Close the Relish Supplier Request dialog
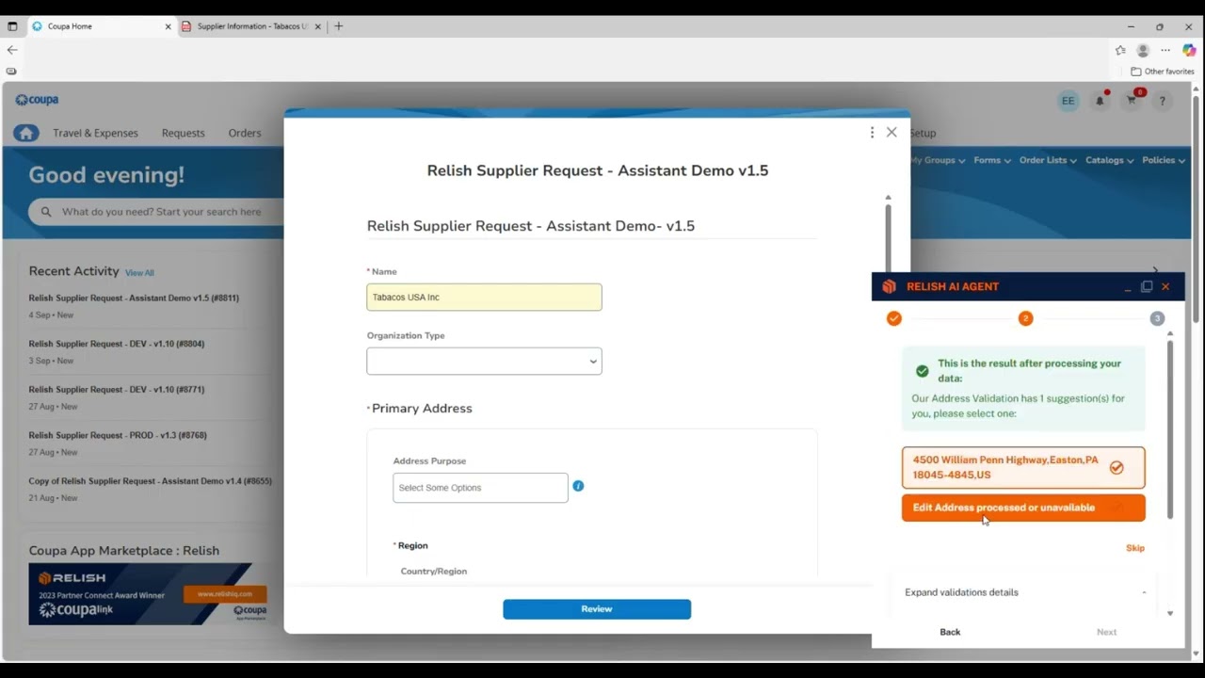Image resolution: width=1205 pixels, height=678 pixels. (x=892, y=133)
